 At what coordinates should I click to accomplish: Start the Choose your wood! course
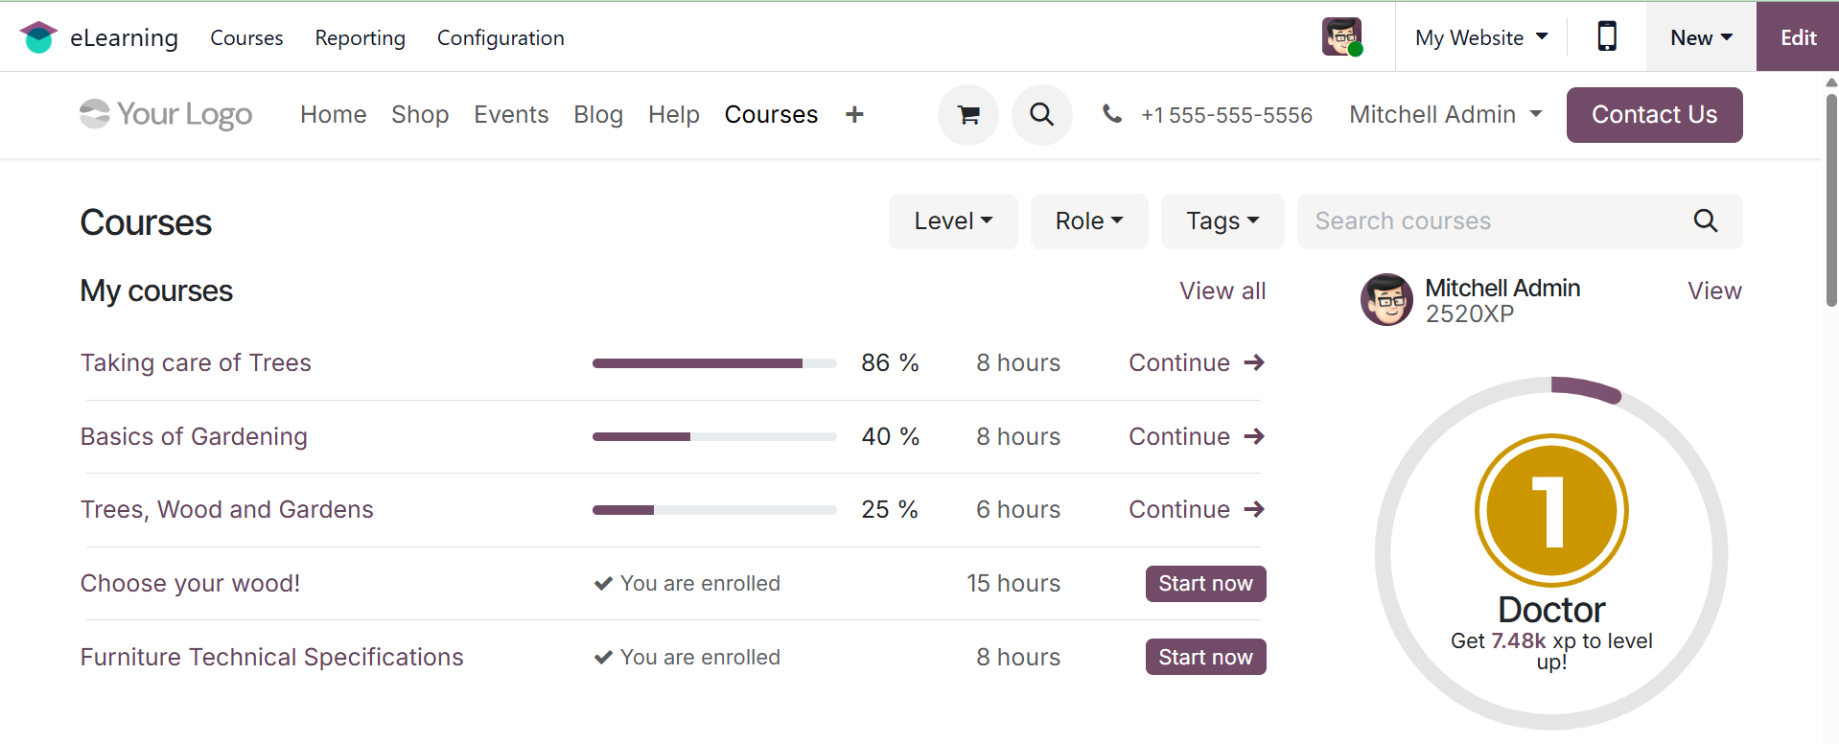pyautogui.click(x=1205, y=584)
